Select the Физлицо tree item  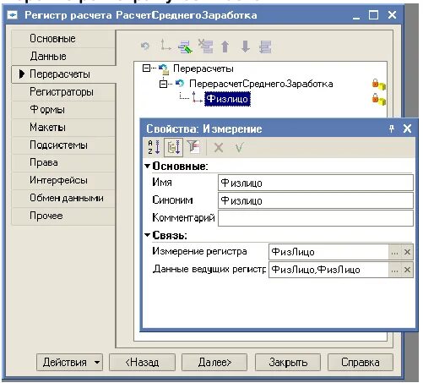tap(227, 99)
